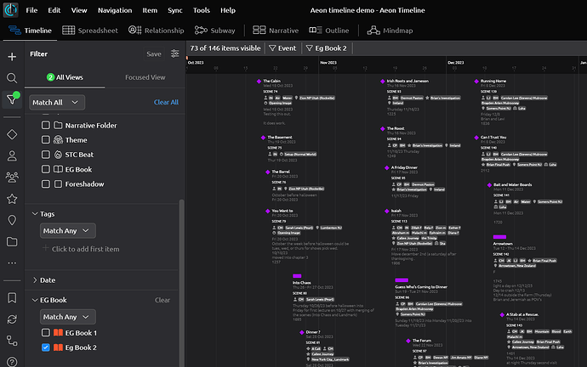Open the File menu
Viewport: 587px width, 367px height.
(31, 10)
